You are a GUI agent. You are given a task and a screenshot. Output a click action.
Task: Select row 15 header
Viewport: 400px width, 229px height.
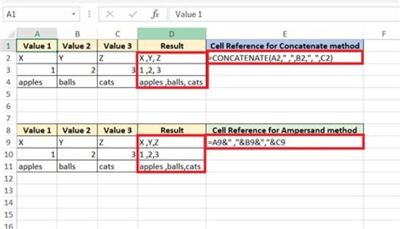click(8, 215)
